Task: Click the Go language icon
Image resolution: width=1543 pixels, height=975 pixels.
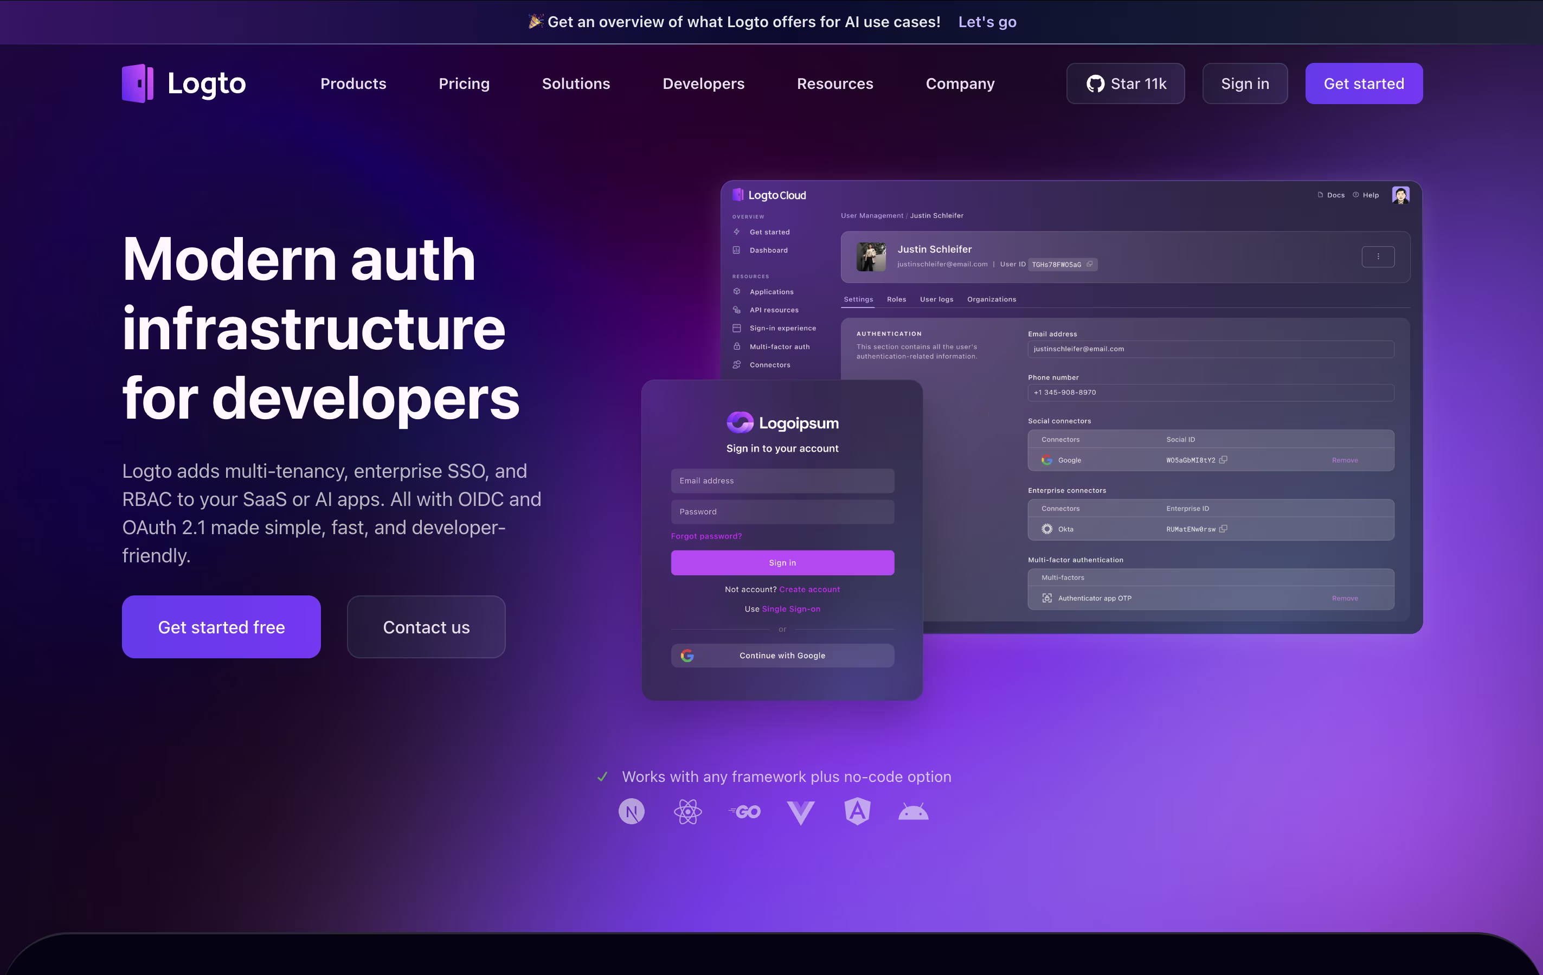Action: (x=744, y=812)
